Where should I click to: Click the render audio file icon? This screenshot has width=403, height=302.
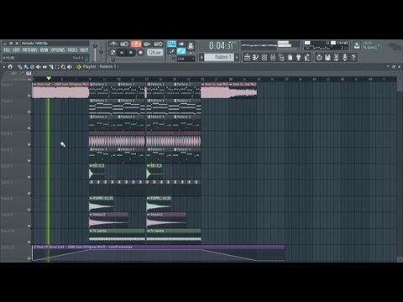336,58
